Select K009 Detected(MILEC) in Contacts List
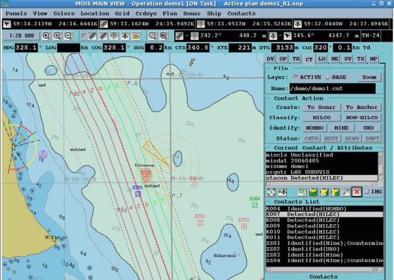394x280 pixels. (x=325, y=226)
